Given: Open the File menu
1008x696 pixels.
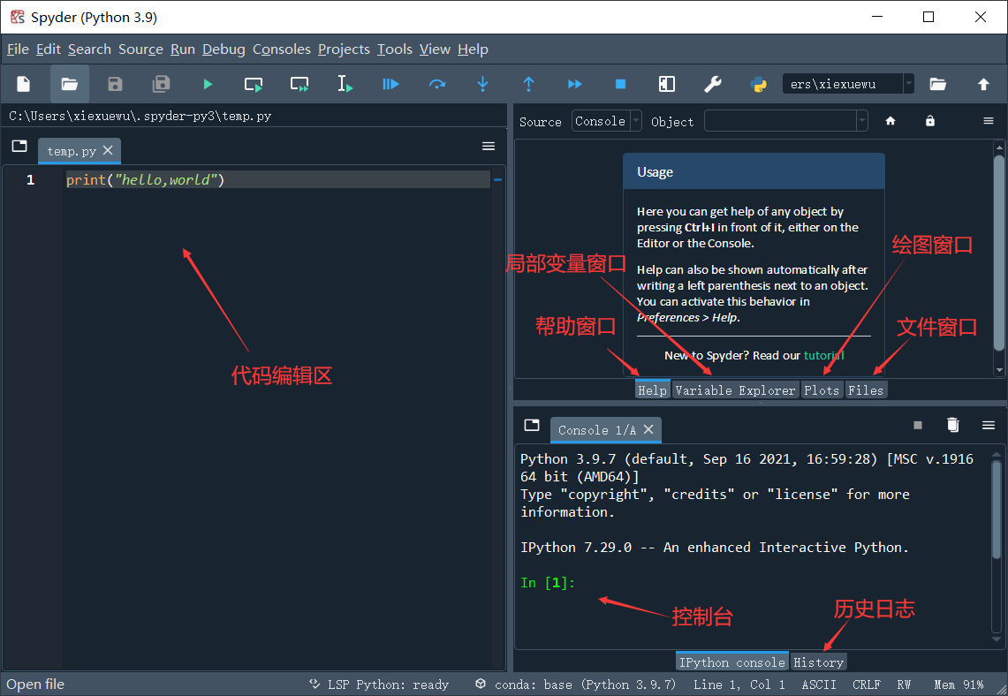Looking at the screenshot, I should 18,49.
